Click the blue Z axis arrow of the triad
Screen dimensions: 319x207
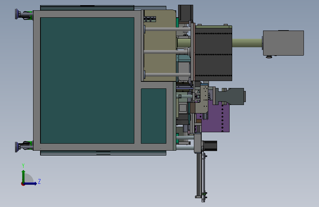[31, 183]
